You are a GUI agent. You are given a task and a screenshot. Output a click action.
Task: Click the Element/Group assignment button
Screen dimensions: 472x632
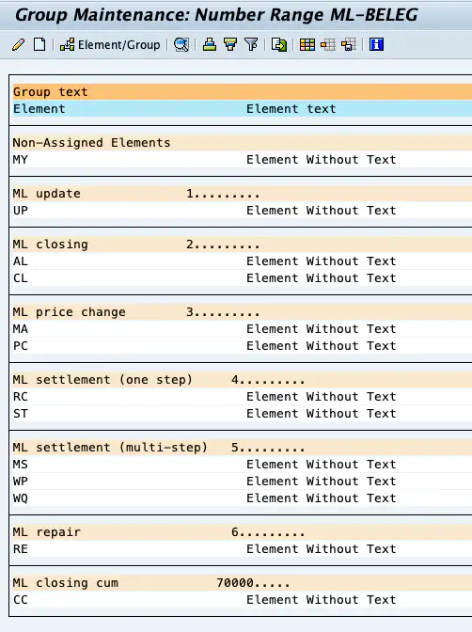[x=110, y=45]
